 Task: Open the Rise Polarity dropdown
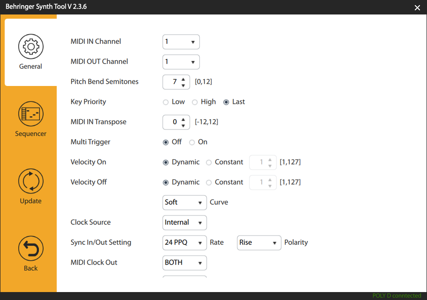click(259, 243)
